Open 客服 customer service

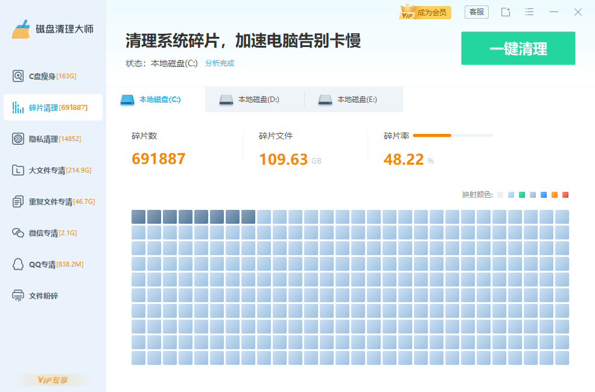476,11
